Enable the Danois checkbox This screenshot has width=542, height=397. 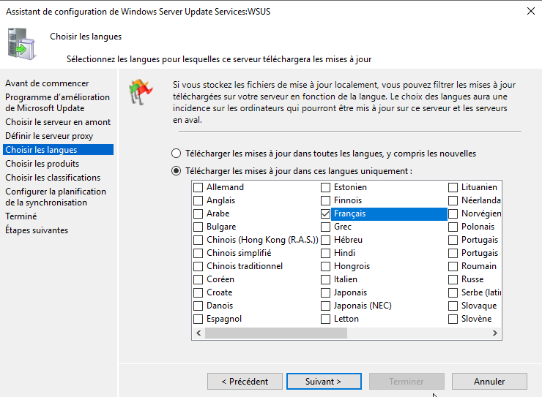pyautogui.click(x=198, y=306)
